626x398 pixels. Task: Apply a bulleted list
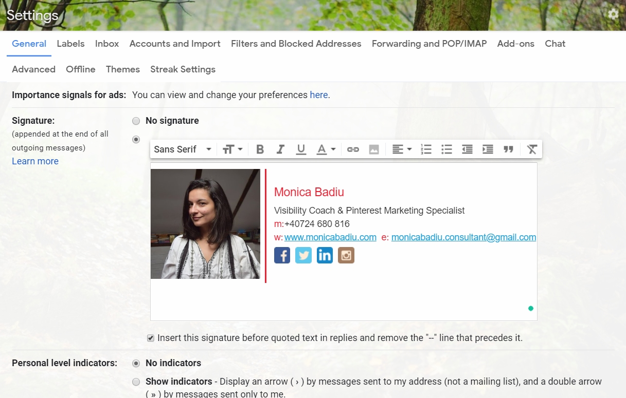point(446,149)
